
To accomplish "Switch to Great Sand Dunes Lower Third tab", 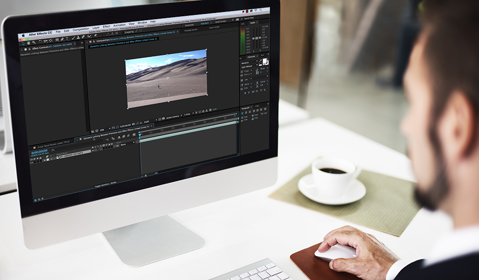I will click(x=54, y=145).
